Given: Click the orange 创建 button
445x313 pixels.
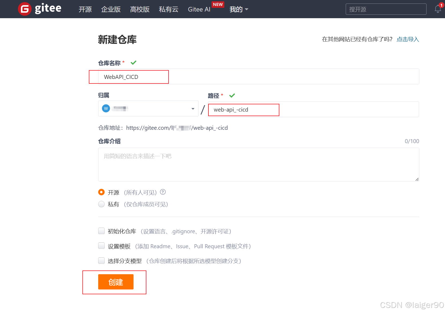Looking at the screenshot, I should [x=116, y=282].
